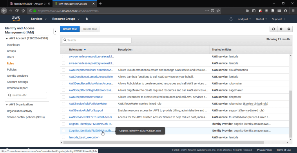Viewport: 297px width, 153px height.
Task: Open the andijakl account dropdown
Action: click(x=244, y=19)
